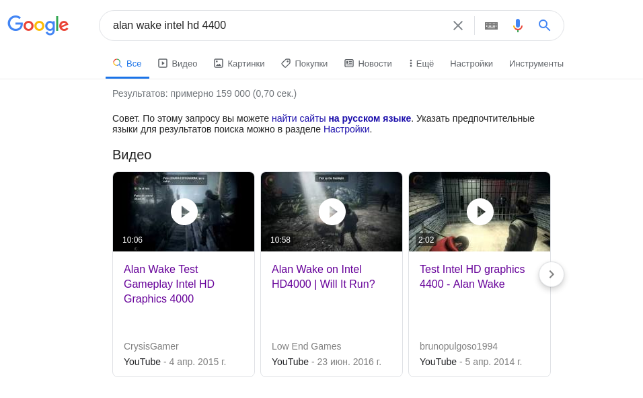Expand the Ещё menu
The image size is (643, 398).
click(x=421, y=64)
